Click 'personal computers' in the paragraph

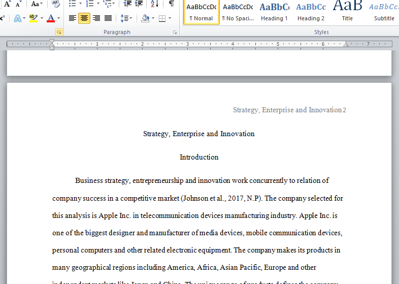tap(82, 250)
